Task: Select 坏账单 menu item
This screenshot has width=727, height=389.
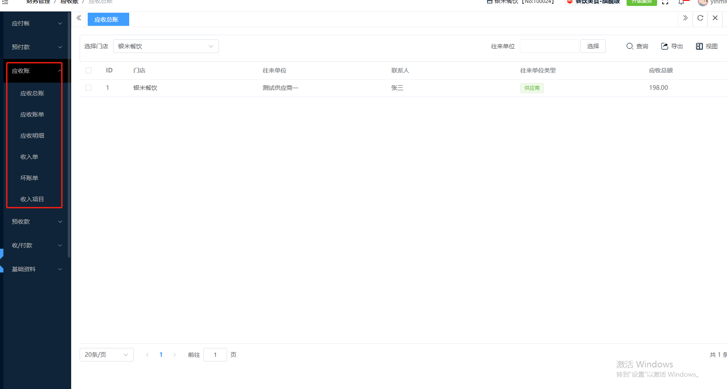Action: click(29, 178)
